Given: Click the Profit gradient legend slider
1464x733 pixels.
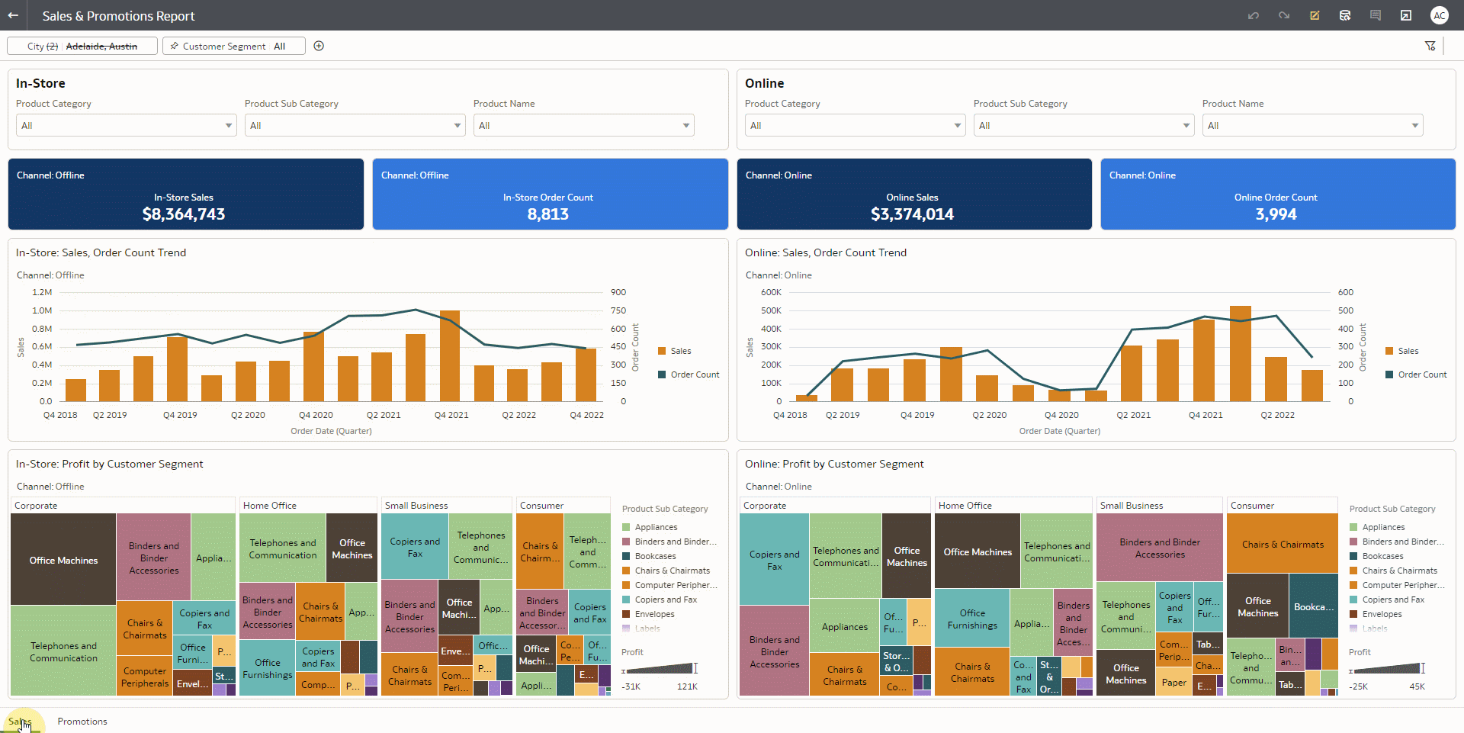Looking at the screenshot, I should click(x=694, y=668).
